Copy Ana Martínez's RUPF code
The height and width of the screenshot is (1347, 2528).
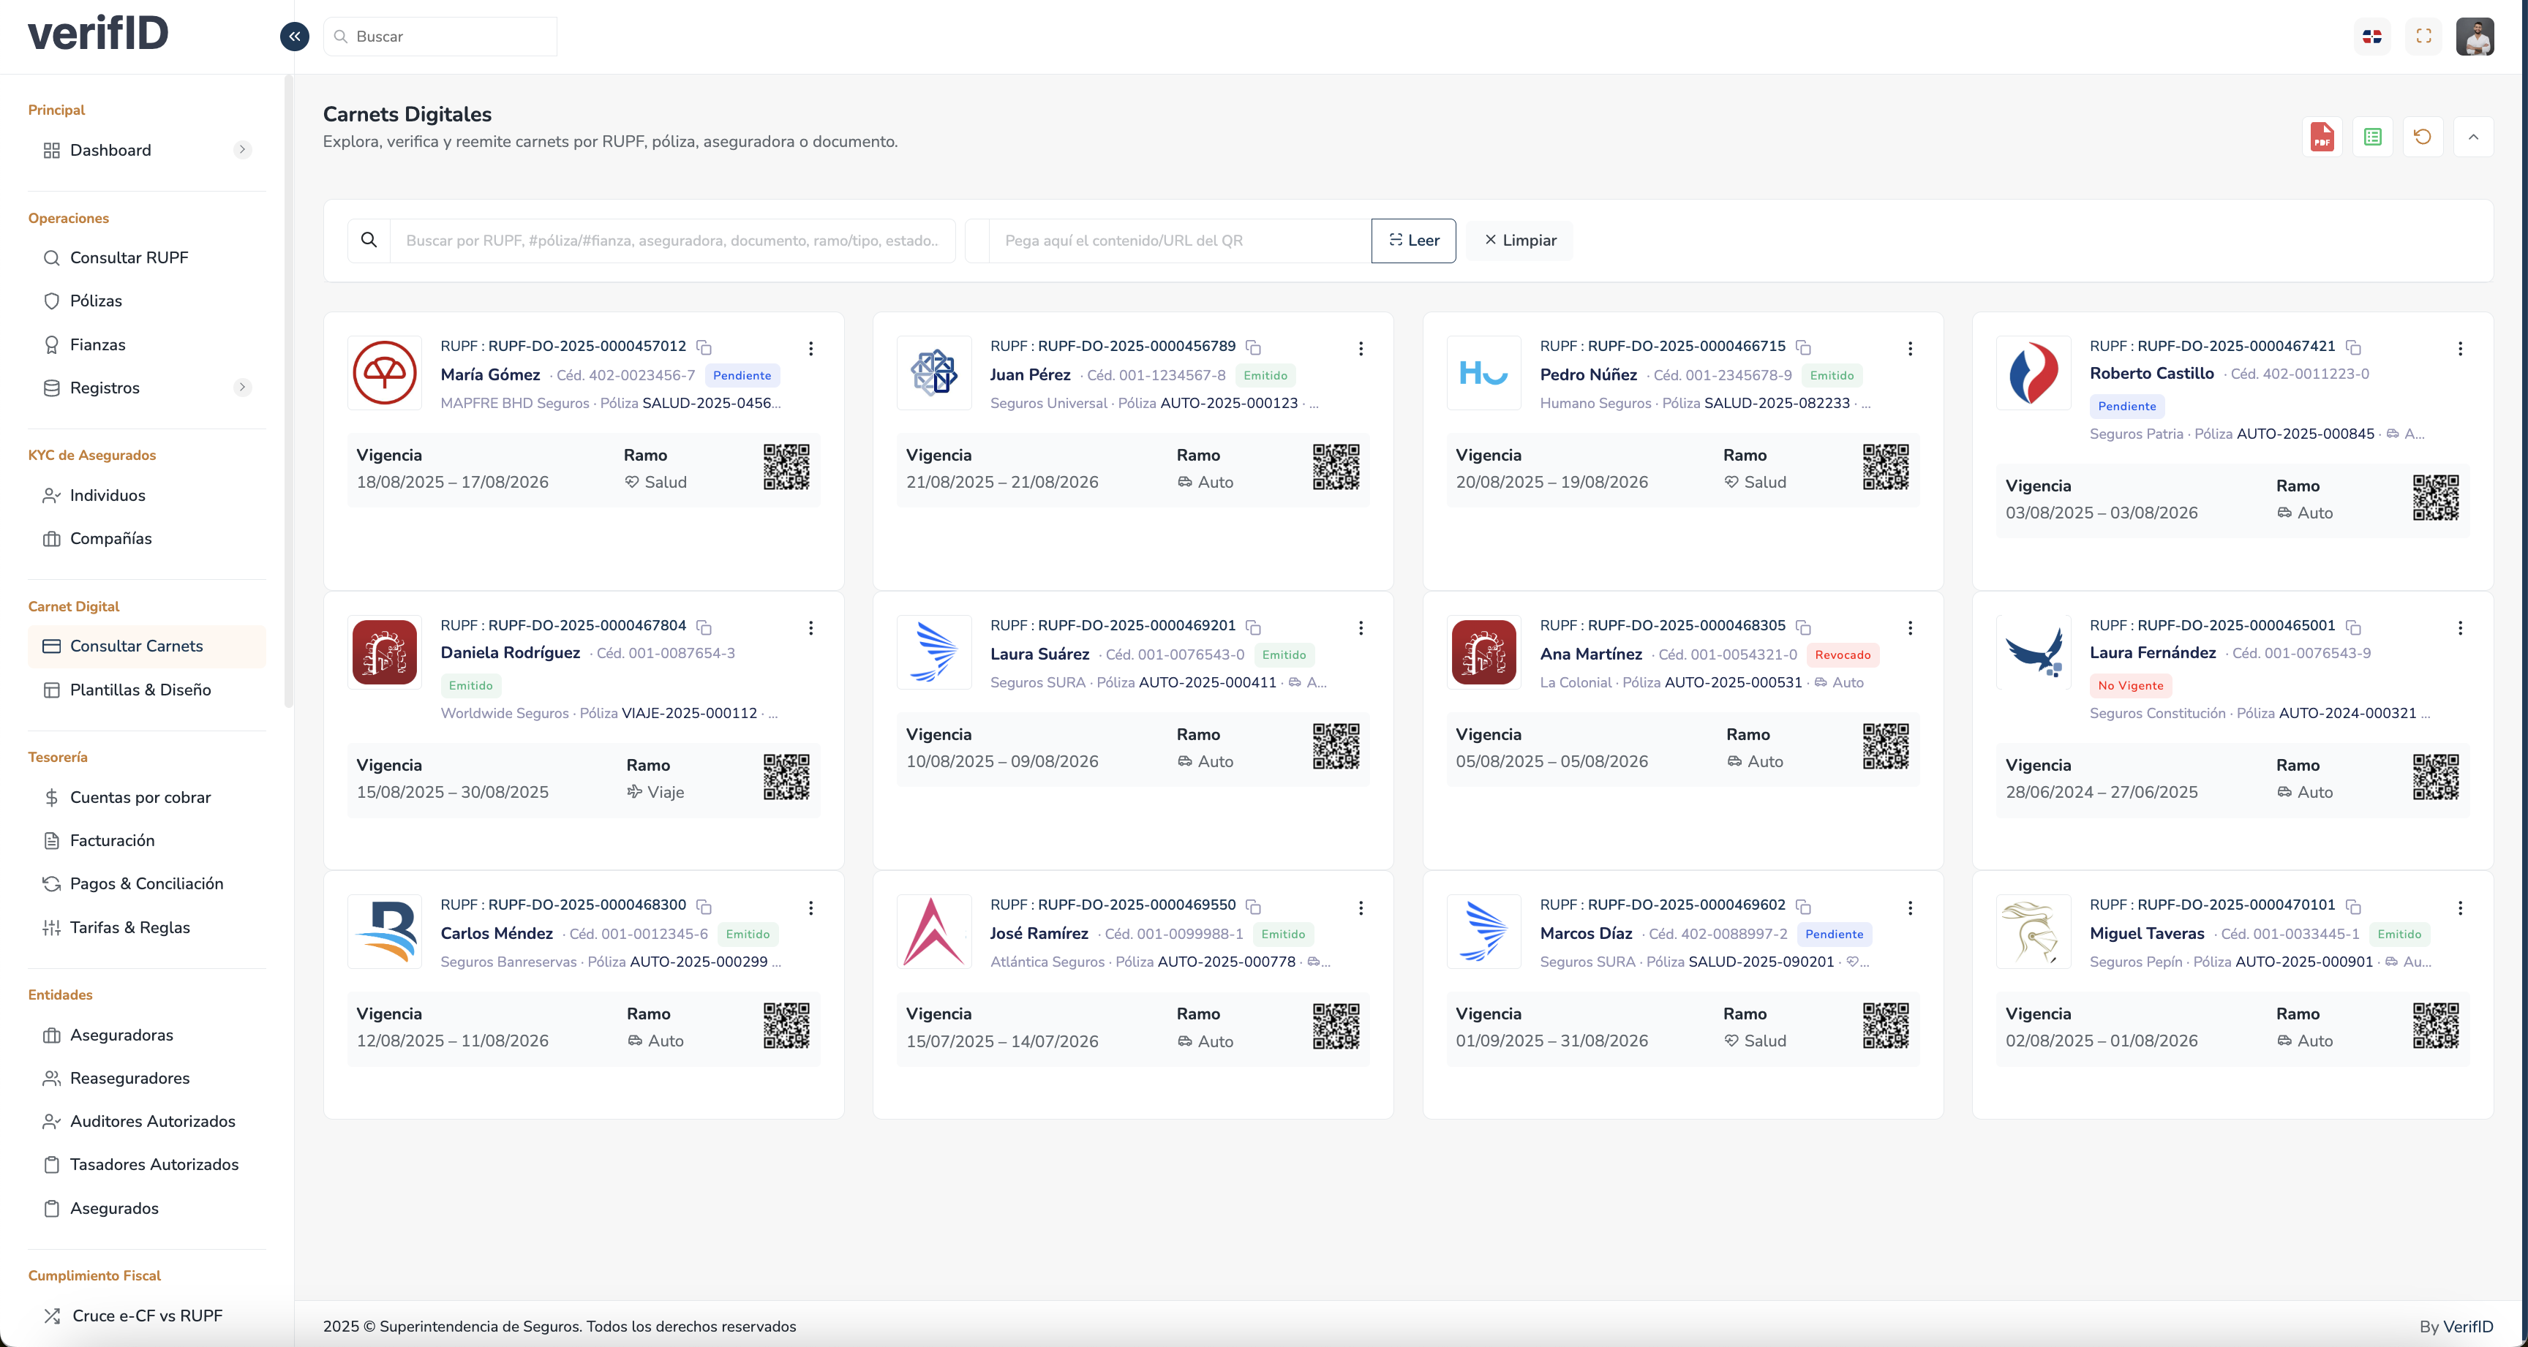[1803, 627]
